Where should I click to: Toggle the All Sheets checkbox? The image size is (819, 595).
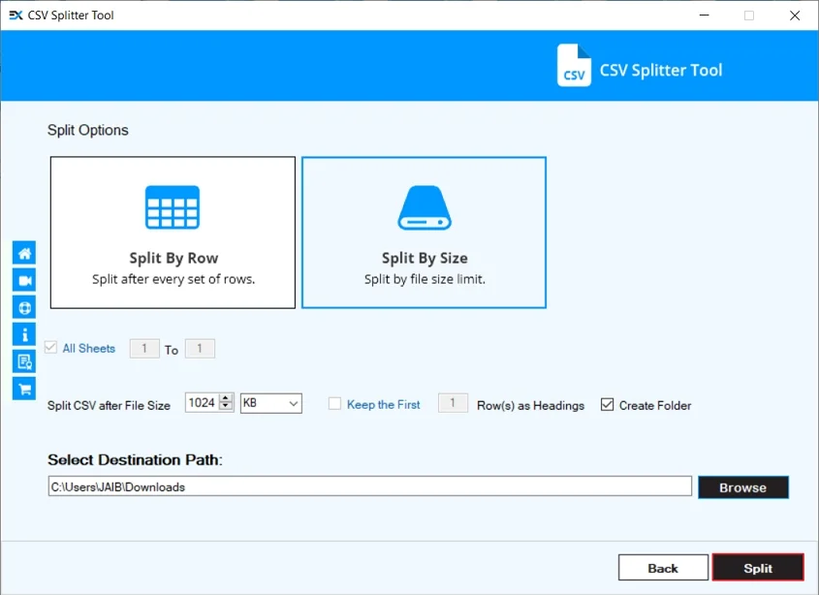click(x=49, y=348)
